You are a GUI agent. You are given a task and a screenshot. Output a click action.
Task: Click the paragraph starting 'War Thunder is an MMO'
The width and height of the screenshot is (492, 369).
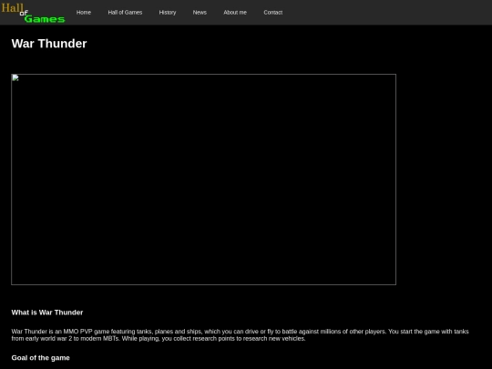pos(240,335)
